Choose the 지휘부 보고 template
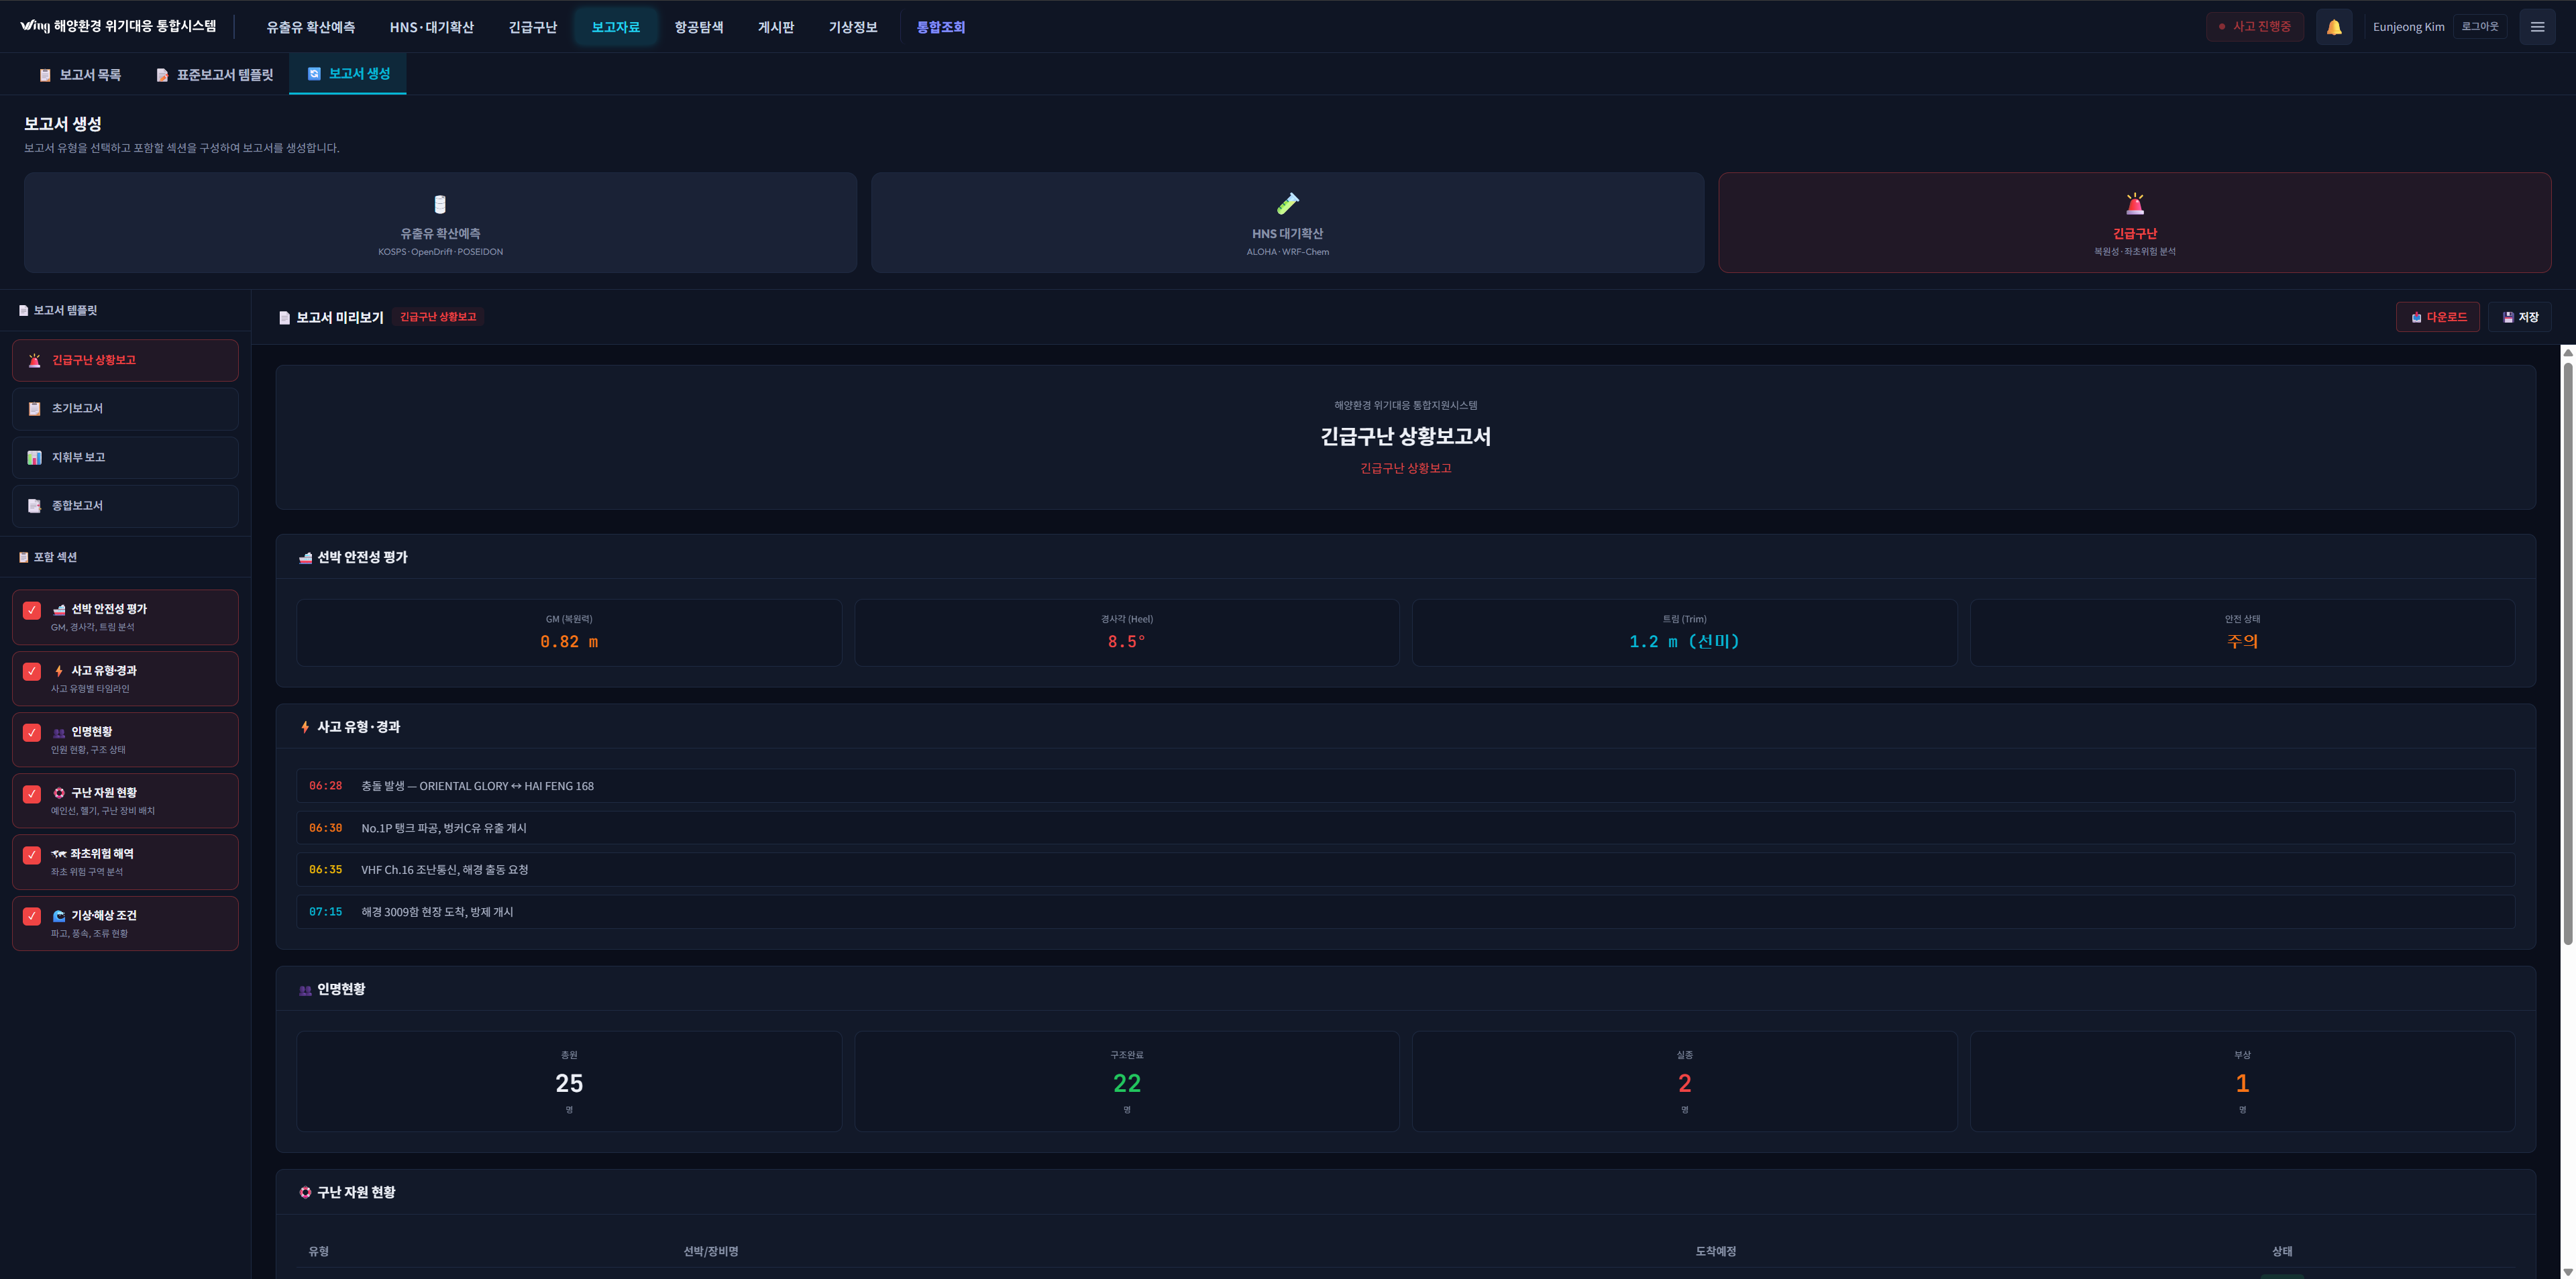This screenshot has height=1279, width=2576. pos(125,457)
